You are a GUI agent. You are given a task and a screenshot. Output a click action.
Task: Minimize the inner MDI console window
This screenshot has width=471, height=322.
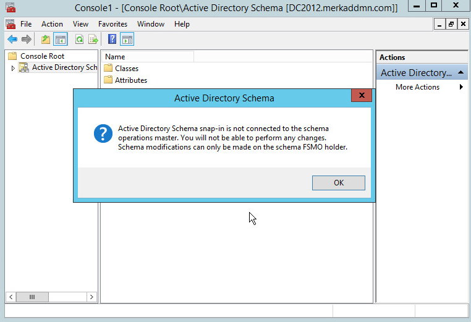[x=439, y=24]
